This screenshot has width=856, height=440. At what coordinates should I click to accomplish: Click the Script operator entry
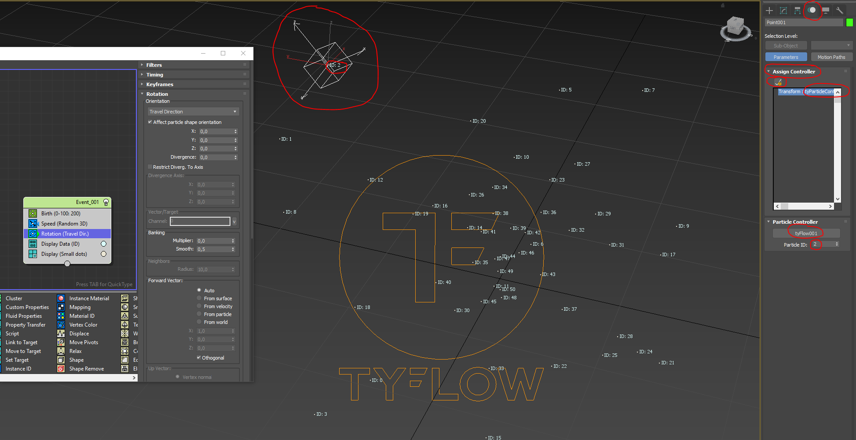coord(12,334)
